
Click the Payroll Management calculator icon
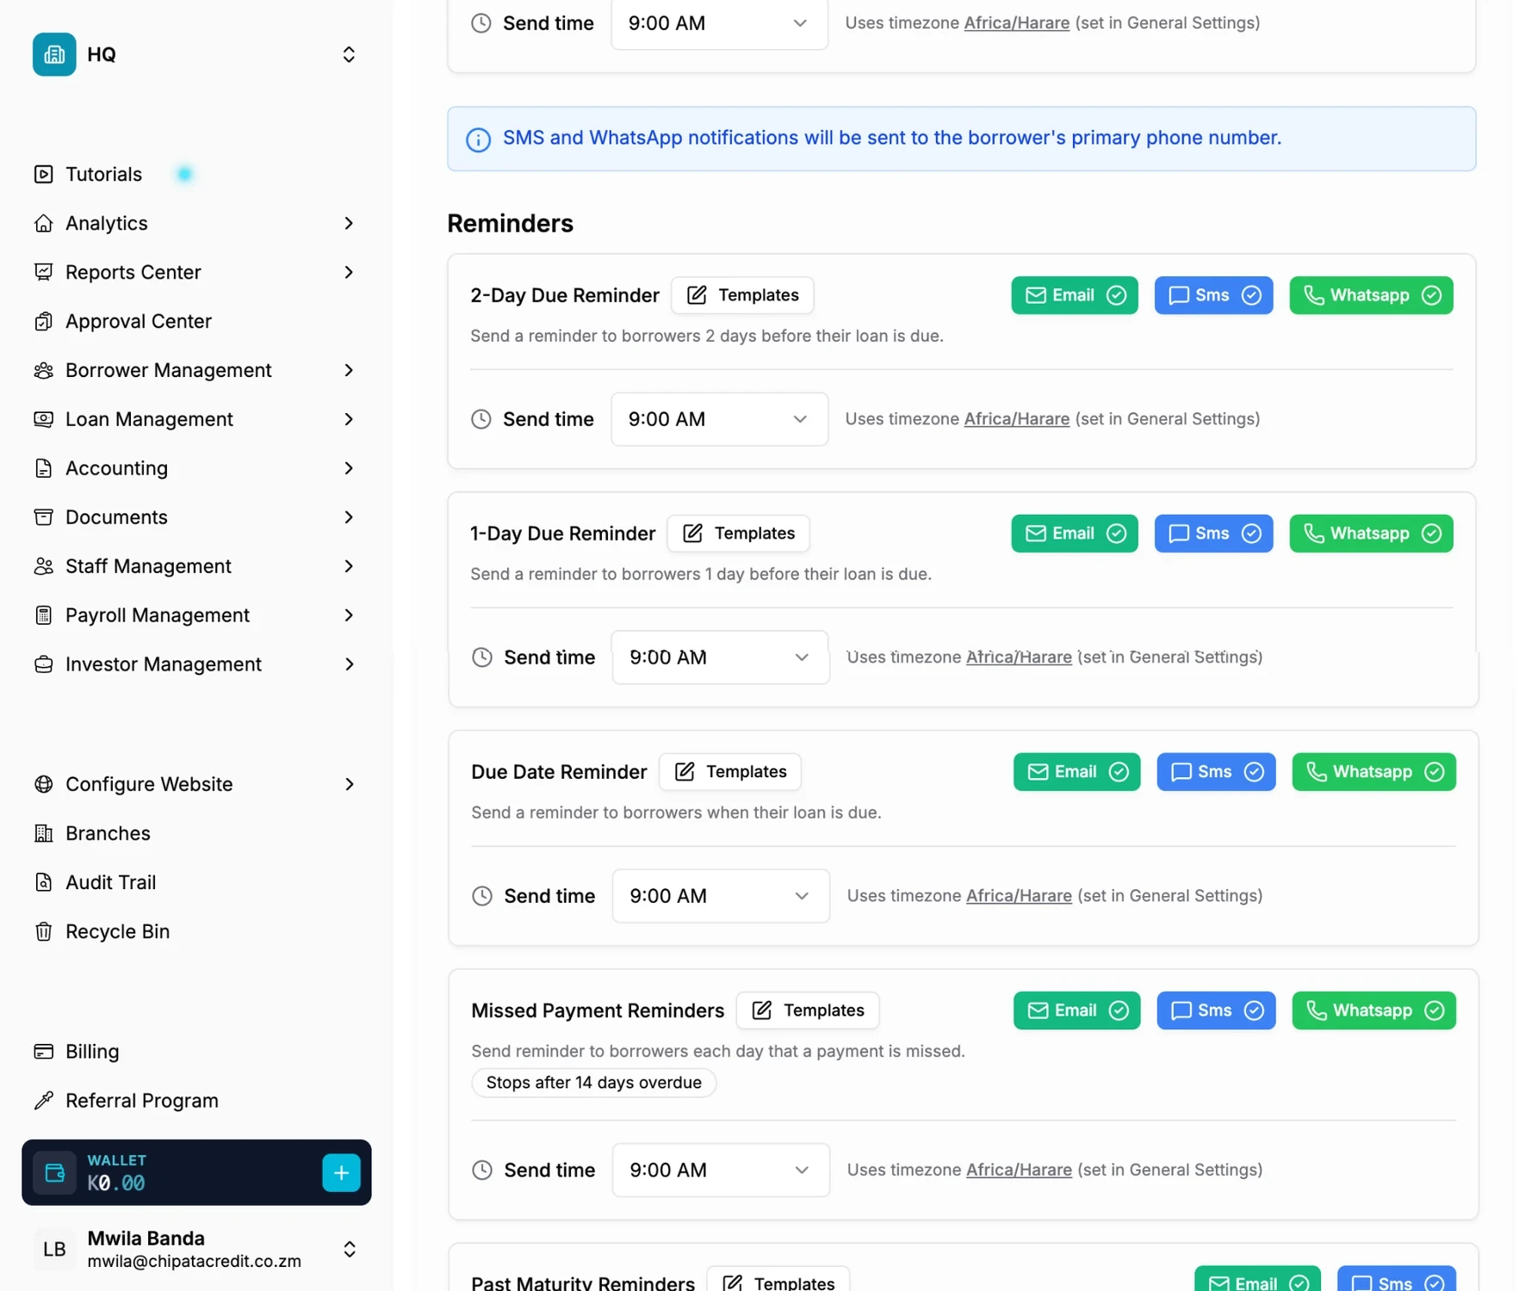pos(43,615)
